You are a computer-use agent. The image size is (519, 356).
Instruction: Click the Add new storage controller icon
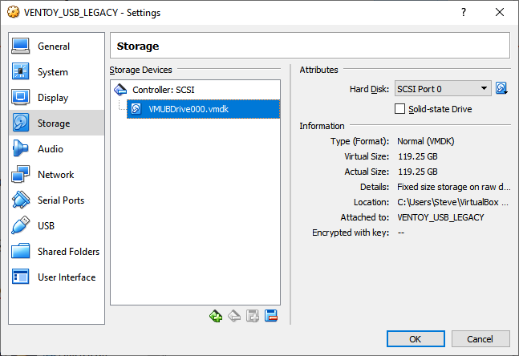point(216,316)
